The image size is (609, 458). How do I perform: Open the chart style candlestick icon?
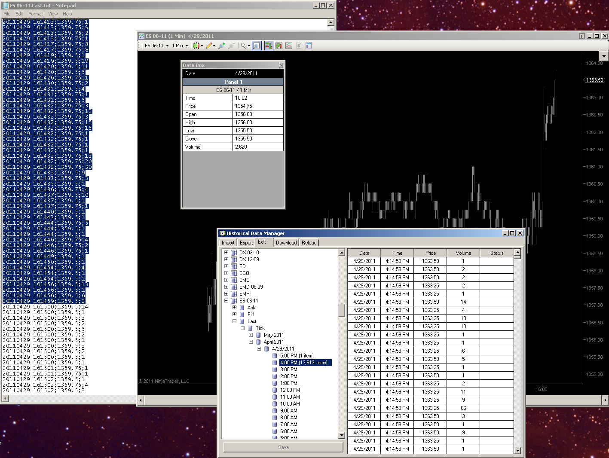point(196,46)
